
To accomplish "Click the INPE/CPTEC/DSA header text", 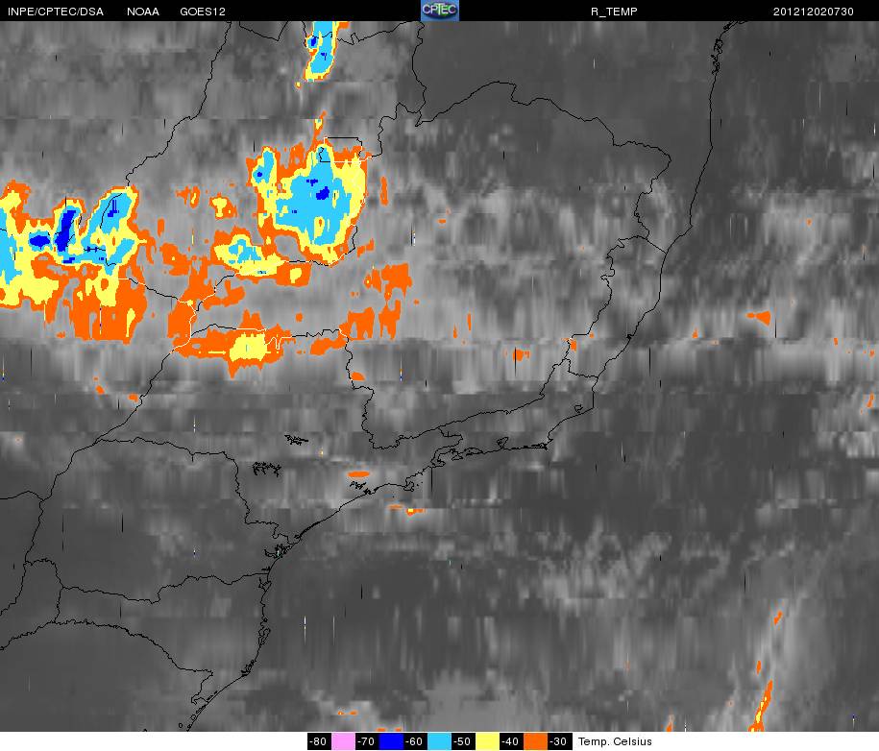I will [56, 12].
